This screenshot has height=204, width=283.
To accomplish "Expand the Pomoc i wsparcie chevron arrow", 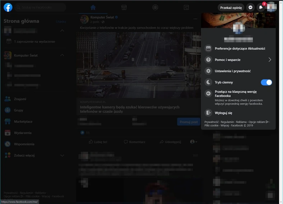I will [x=270, y=60].
